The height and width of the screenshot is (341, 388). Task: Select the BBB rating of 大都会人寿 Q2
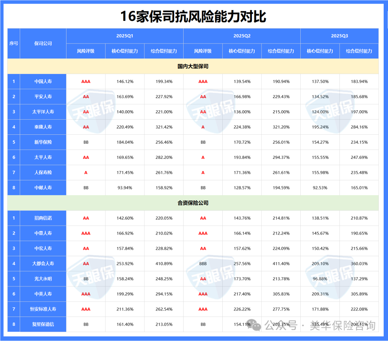click(x=203, y=263)
